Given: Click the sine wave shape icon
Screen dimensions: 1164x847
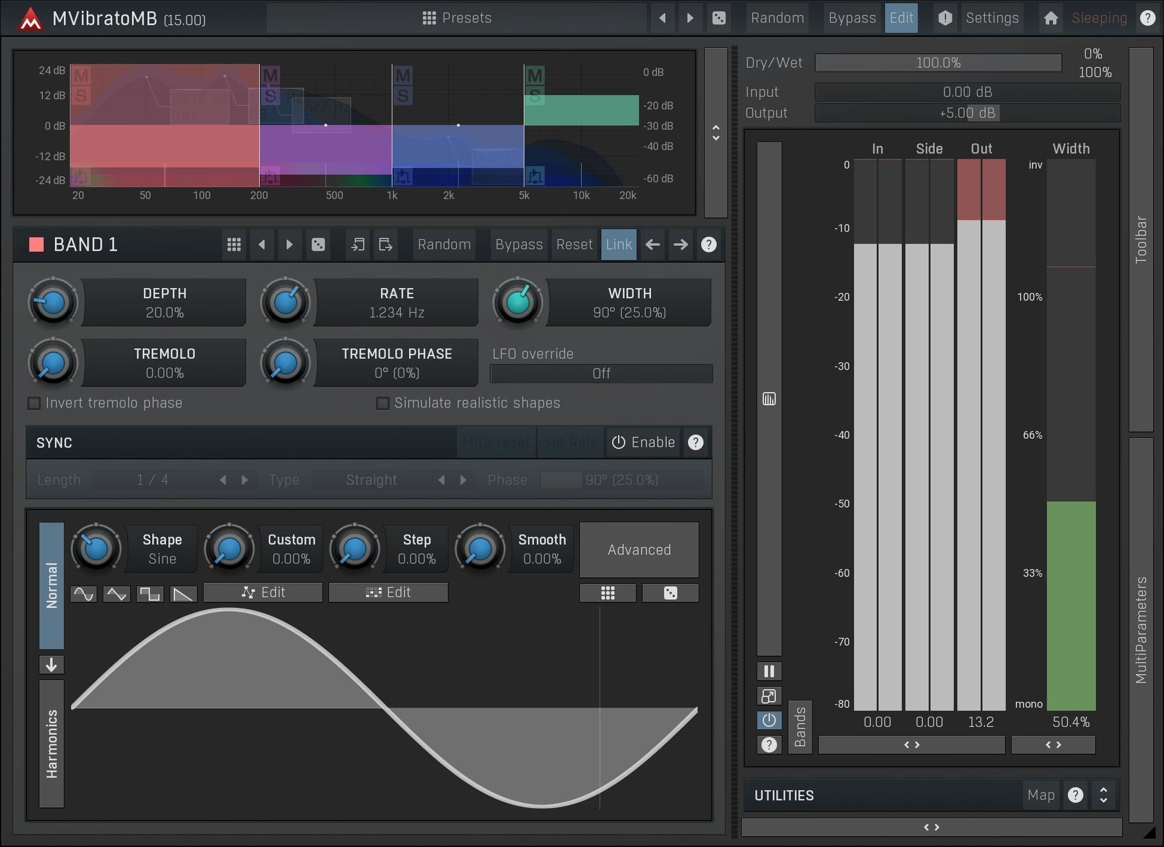Looking at the screenshot, I should coord(83,593).
